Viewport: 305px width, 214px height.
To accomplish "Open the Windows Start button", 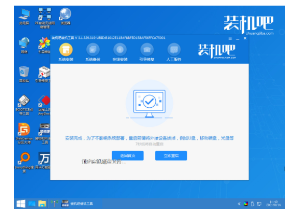I will 21,204.
